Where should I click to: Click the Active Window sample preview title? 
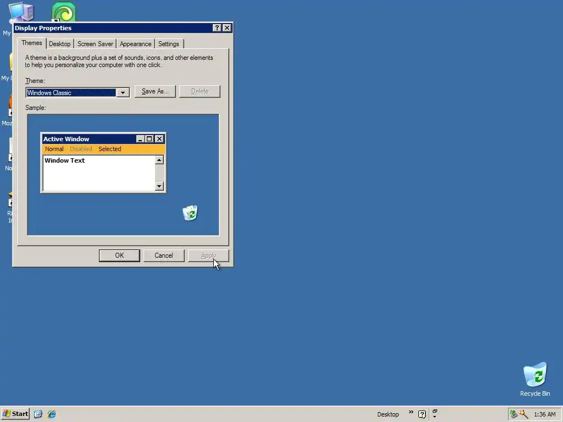pos(66,139)
